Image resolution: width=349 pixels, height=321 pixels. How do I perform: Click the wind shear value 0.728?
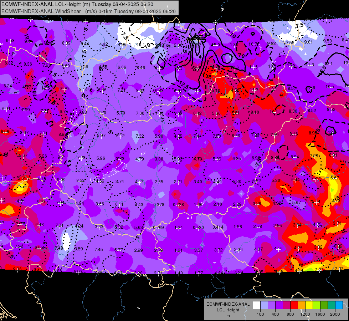pos(179,204)
